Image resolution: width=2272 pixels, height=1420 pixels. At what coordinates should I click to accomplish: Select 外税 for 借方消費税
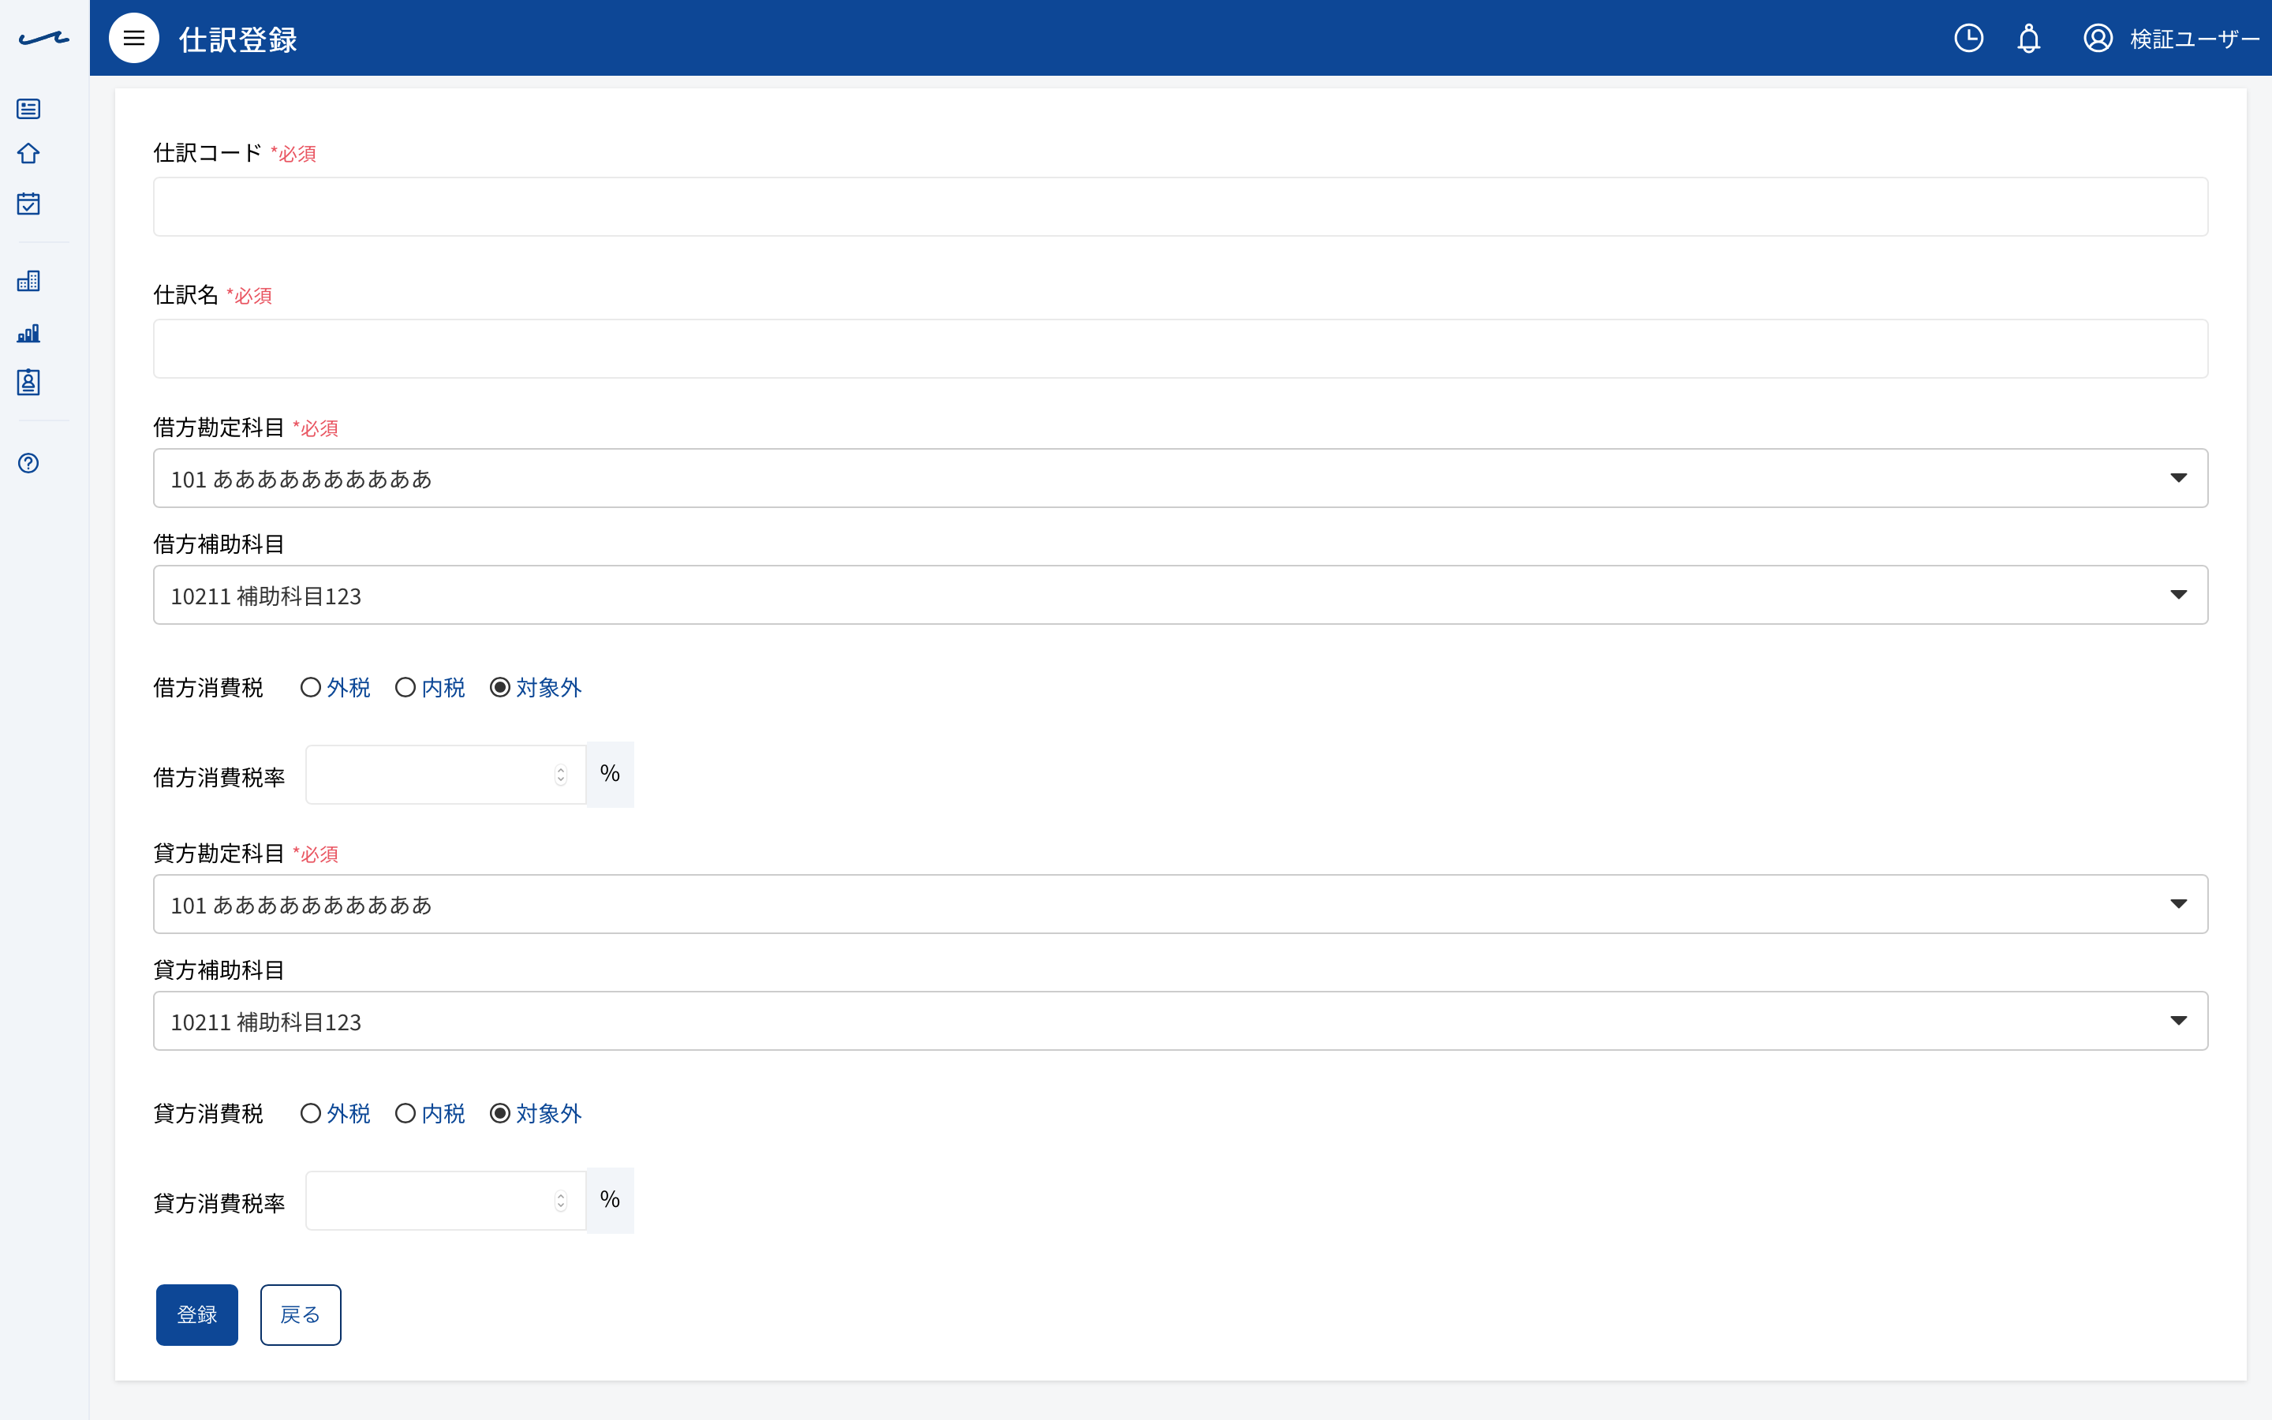click(335, 687)
